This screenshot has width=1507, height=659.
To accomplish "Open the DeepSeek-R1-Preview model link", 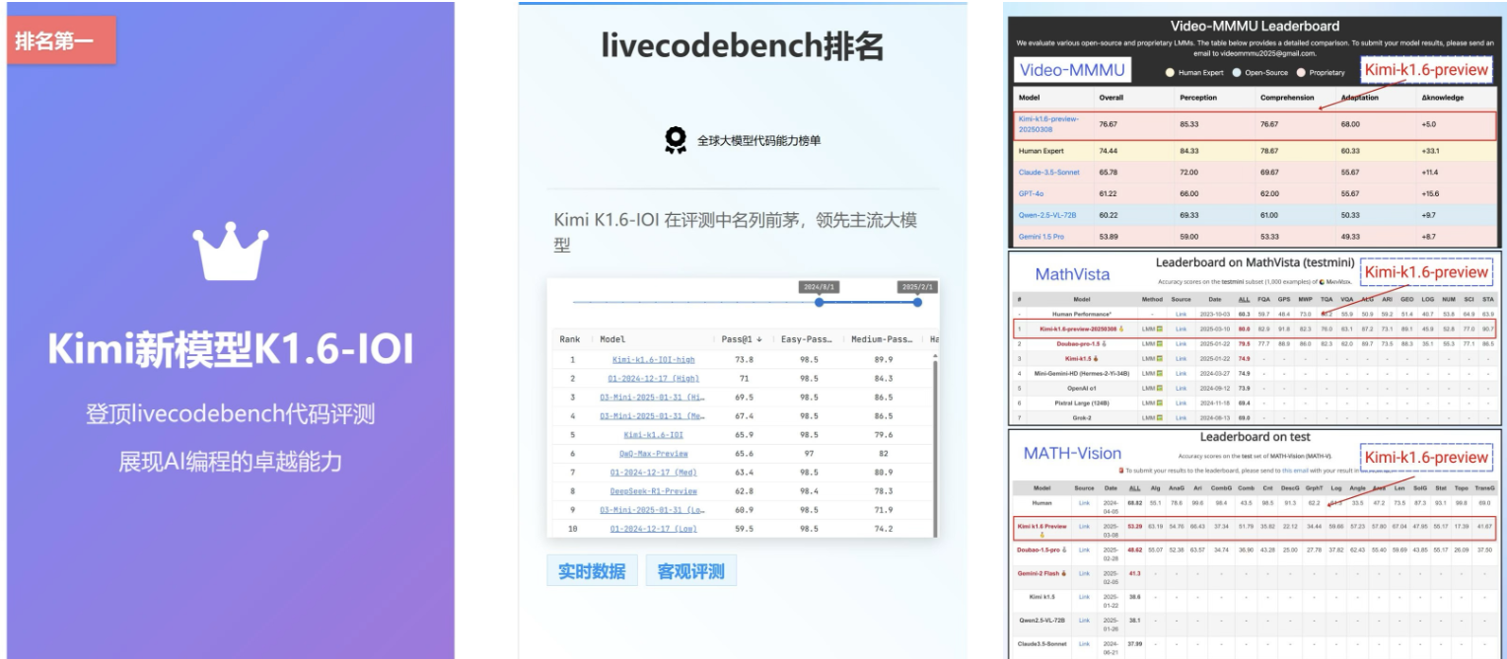I will (653, 491).
